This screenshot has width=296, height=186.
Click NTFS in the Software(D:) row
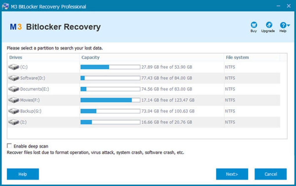tap(230, 78)
